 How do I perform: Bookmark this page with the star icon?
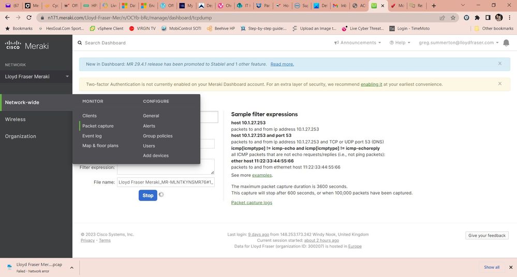(453, 18)
